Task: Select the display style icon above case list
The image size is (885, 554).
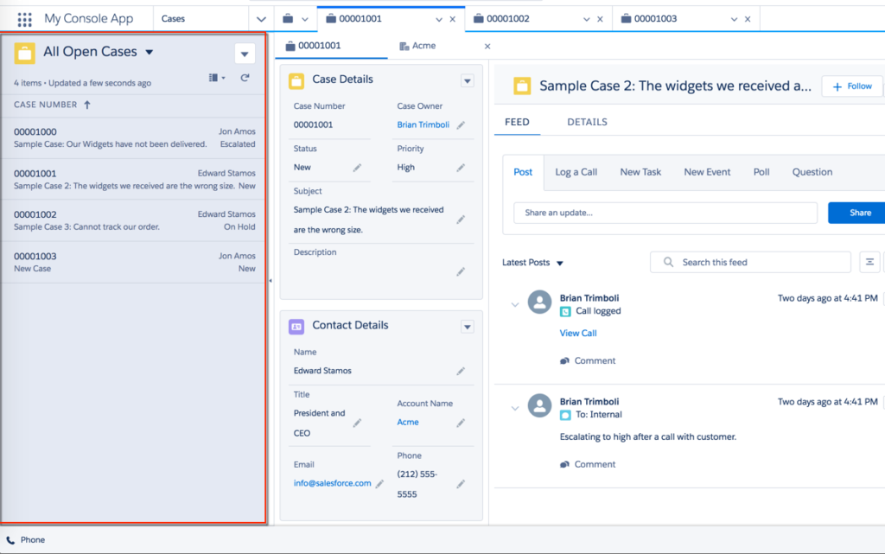Action: (x=215, y=77)
